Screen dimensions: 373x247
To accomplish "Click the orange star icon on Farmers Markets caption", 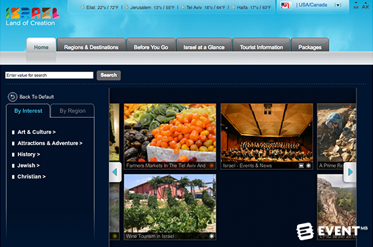I will coord(212,165).
